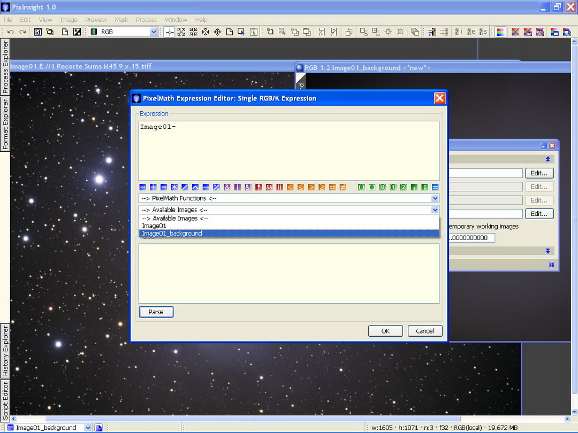Insert the less-than (<) operator

tap(290, 187)
